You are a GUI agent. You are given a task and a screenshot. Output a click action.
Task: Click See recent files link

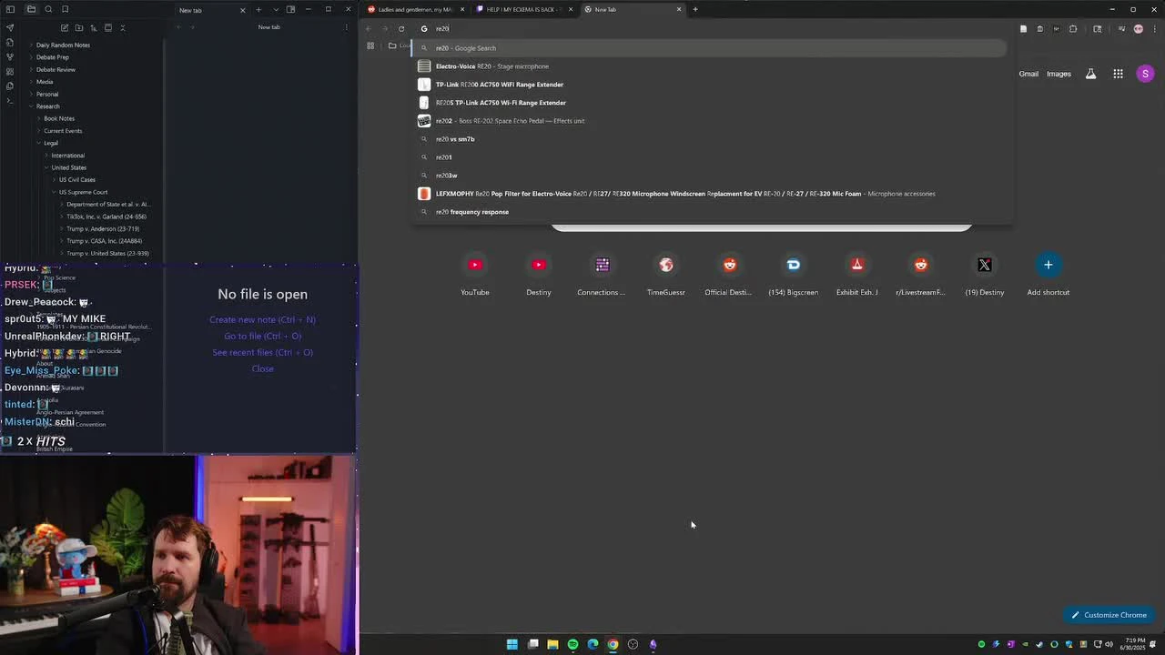pyautogui.click(x=262, y=352)
